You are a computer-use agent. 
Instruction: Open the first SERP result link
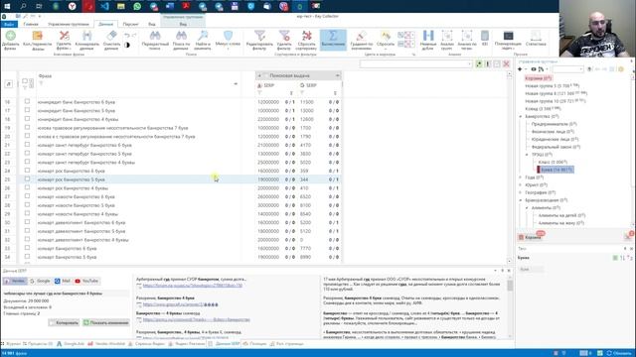(193, 286)
